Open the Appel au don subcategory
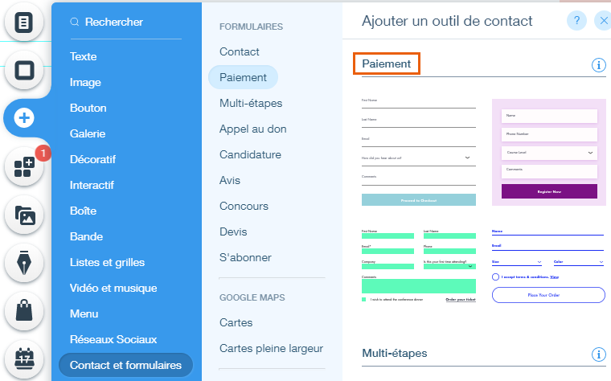This screenshot has width=611, height=381. pyautogui.click(x=253, y=129)
